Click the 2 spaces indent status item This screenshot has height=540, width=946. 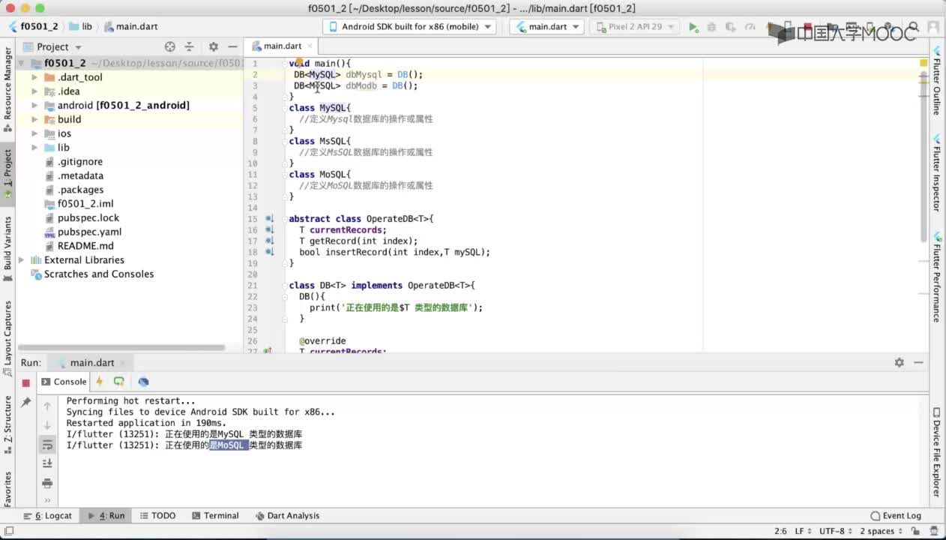880,531
